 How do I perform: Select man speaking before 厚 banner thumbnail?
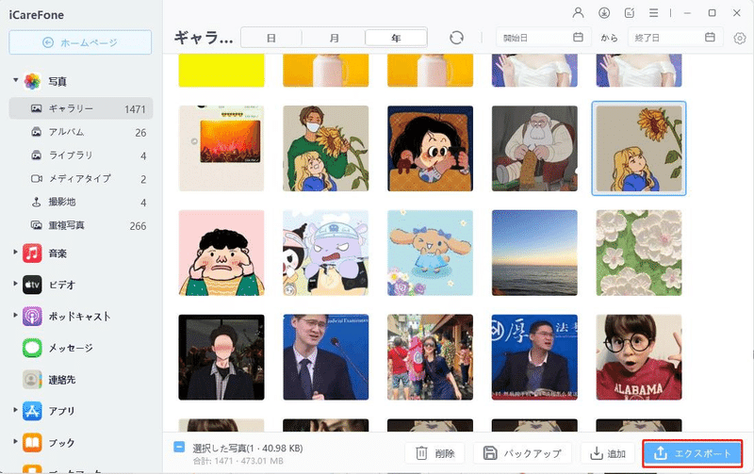click(534, 357)
